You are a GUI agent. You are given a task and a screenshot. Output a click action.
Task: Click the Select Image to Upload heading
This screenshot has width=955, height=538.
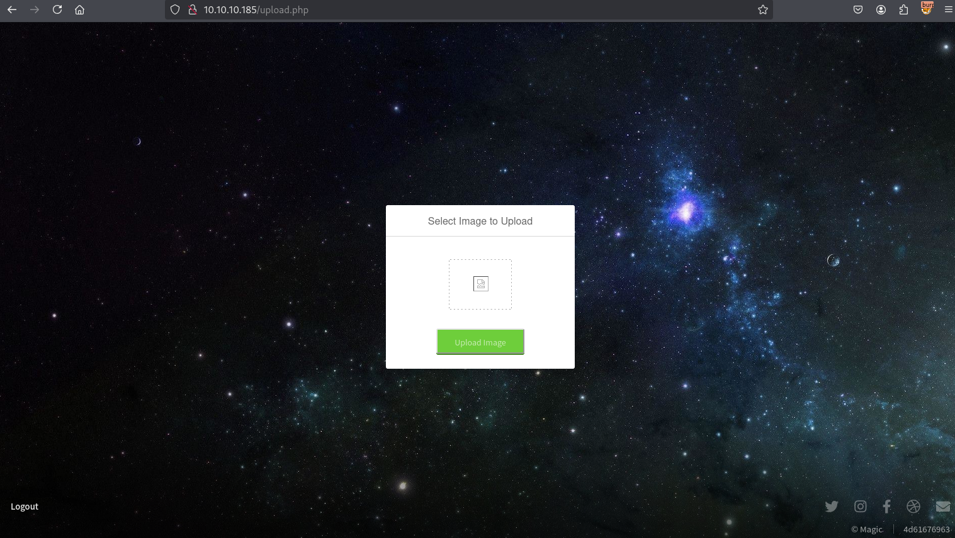pyautogui.click(x=480, y=221)
